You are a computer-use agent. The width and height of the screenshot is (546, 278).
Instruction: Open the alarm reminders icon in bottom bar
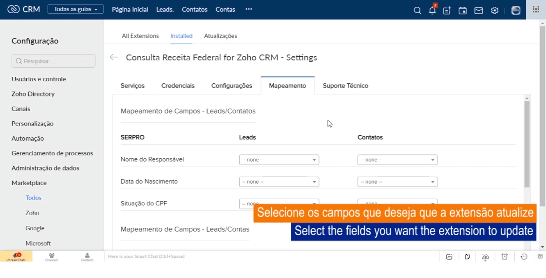pos(505,257)
